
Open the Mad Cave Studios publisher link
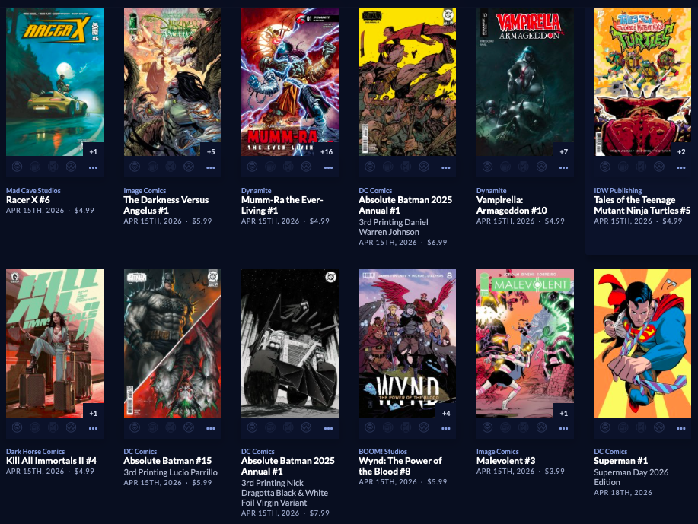coord(33,190)
